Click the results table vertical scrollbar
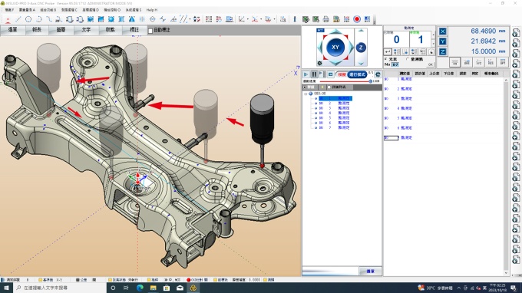522x293 pixels. (x=506, y=176)
